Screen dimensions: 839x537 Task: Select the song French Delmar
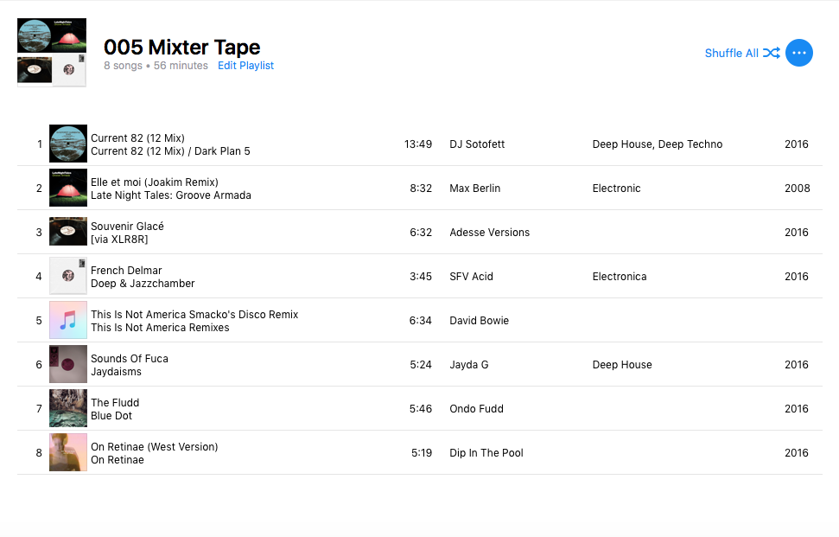click(x=126, y=271)
